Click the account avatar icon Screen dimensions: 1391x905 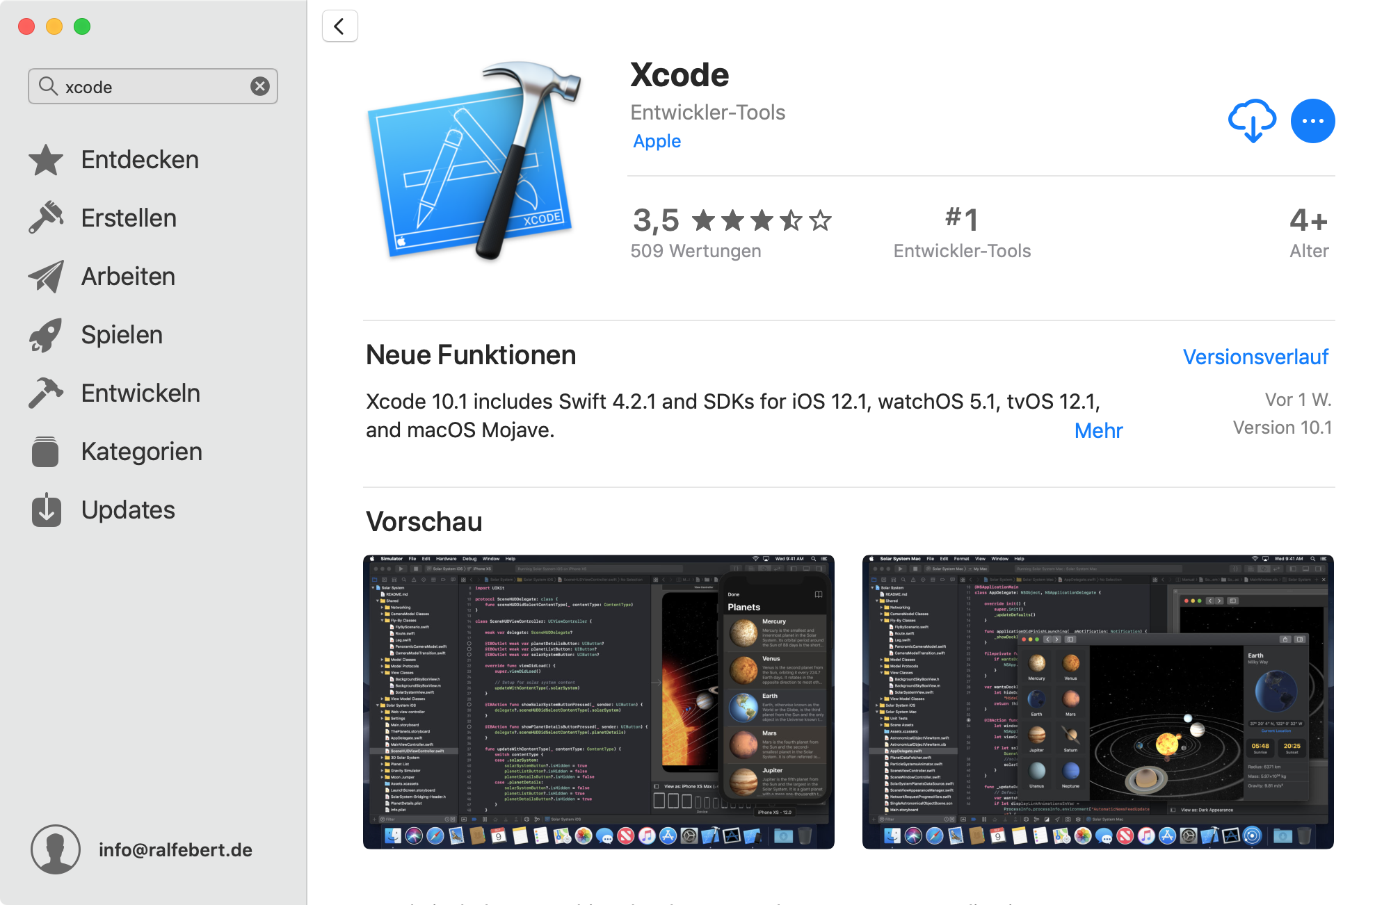56,849
